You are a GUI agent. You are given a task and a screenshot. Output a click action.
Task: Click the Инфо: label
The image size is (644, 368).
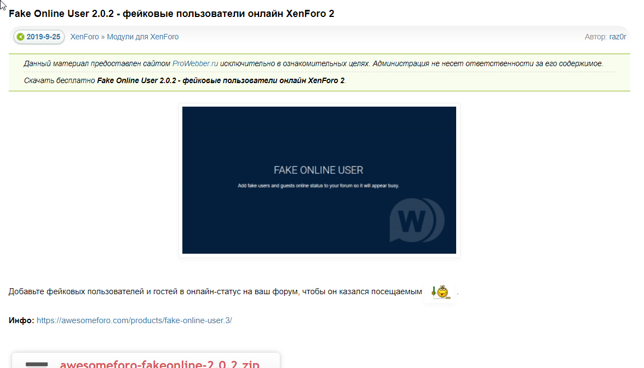21,320
